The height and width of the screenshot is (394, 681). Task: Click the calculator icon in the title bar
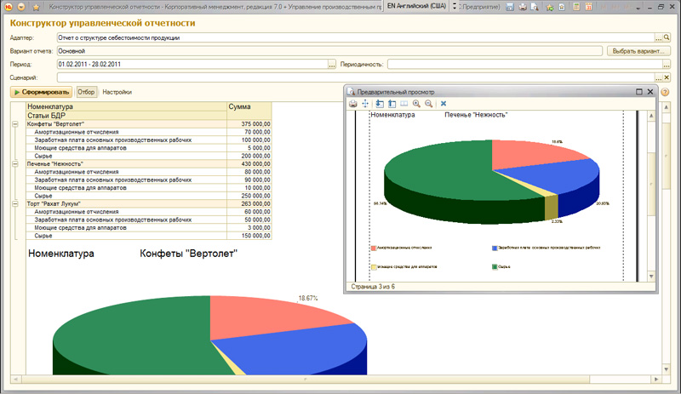click(x=576, y=7)
